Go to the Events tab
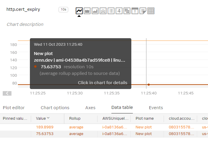The height and width of the screenshot is (154, 208). [x=156, y=108]
